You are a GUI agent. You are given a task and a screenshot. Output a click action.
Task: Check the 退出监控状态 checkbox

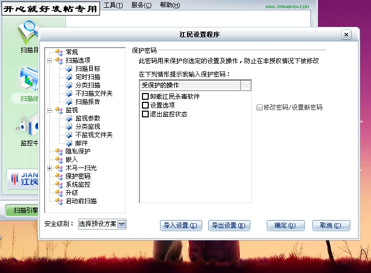[145, 114]
